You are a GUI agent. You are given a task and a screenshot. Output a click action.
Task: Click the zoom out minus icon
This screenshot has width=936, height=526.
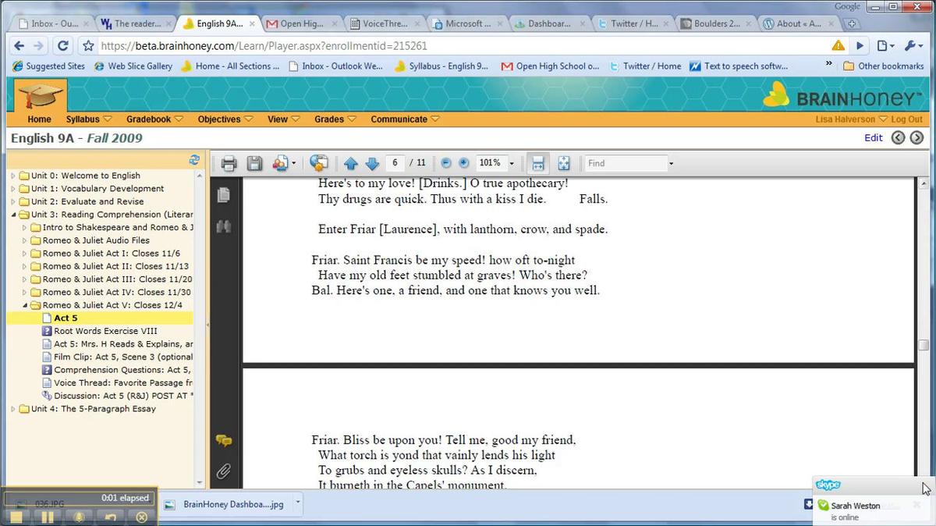[446, 163]
